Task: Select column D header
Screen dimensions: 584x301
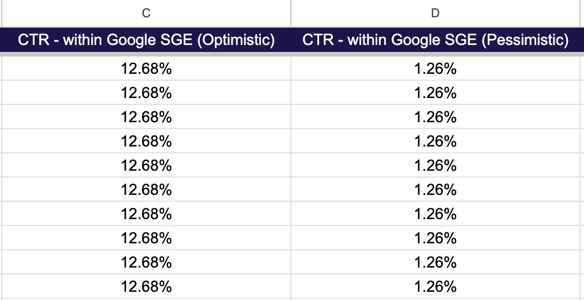Action: click(435, 13)
